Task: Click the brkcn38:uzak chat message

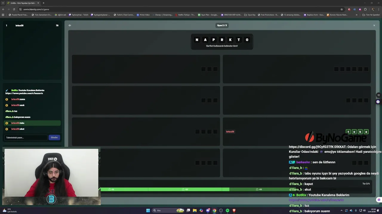Action: click(32, 105)
